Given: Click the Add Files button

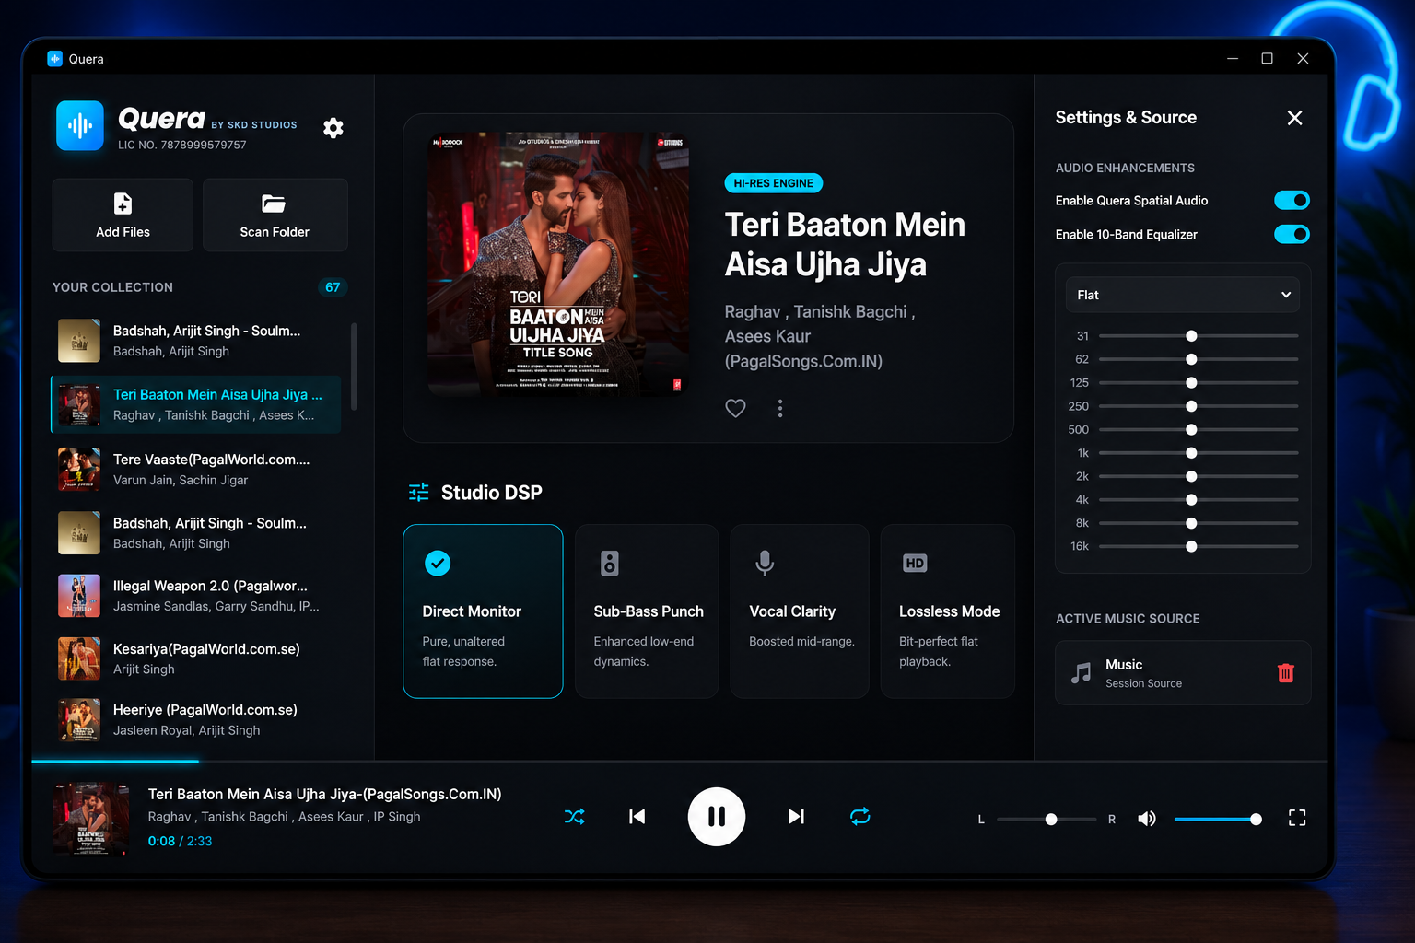Looking at the screenshot, I should pyautogui.click(x=123, y=215).
